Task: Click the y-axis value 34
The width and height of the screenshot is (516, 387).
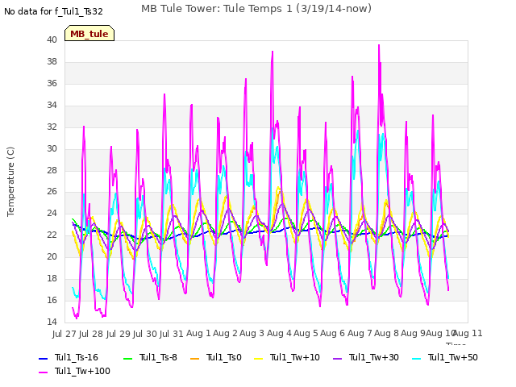Action: click(x=52, y=105)
